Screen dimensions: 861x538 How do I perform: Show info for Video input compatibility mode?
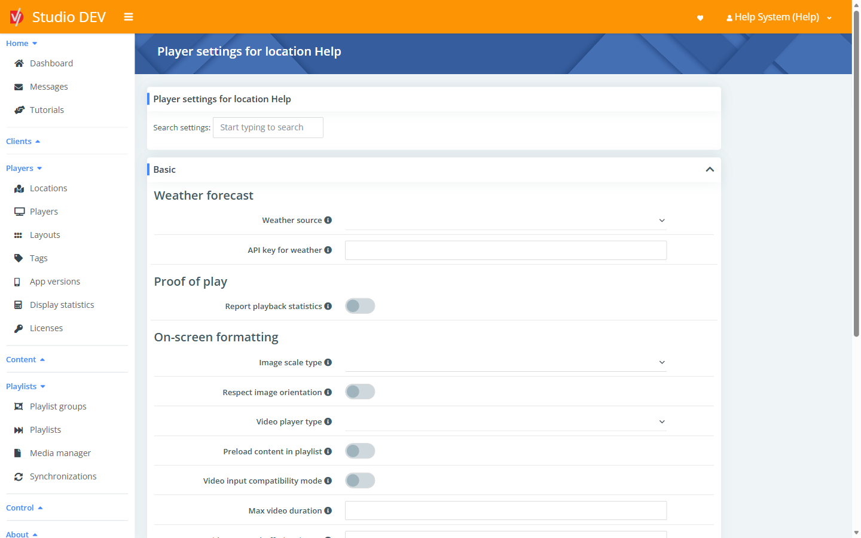point(328,481)
